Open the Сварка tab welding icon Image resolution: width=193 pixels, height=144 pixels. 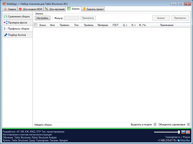(5, 9)
